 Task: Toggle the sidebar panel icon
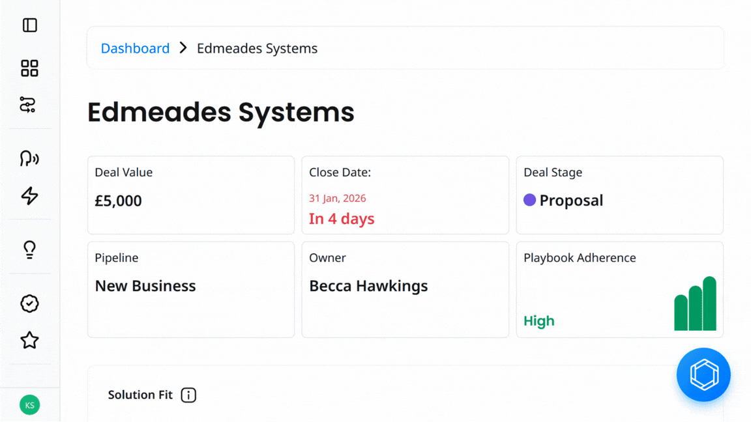29,25
